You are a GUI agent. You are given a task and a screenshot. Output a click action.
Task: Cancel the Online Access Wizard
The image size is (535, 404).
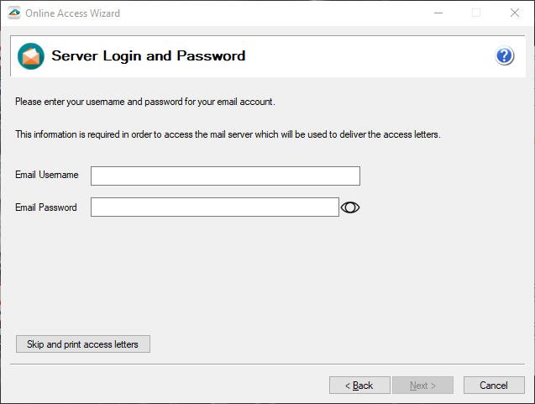coord(494,386)
